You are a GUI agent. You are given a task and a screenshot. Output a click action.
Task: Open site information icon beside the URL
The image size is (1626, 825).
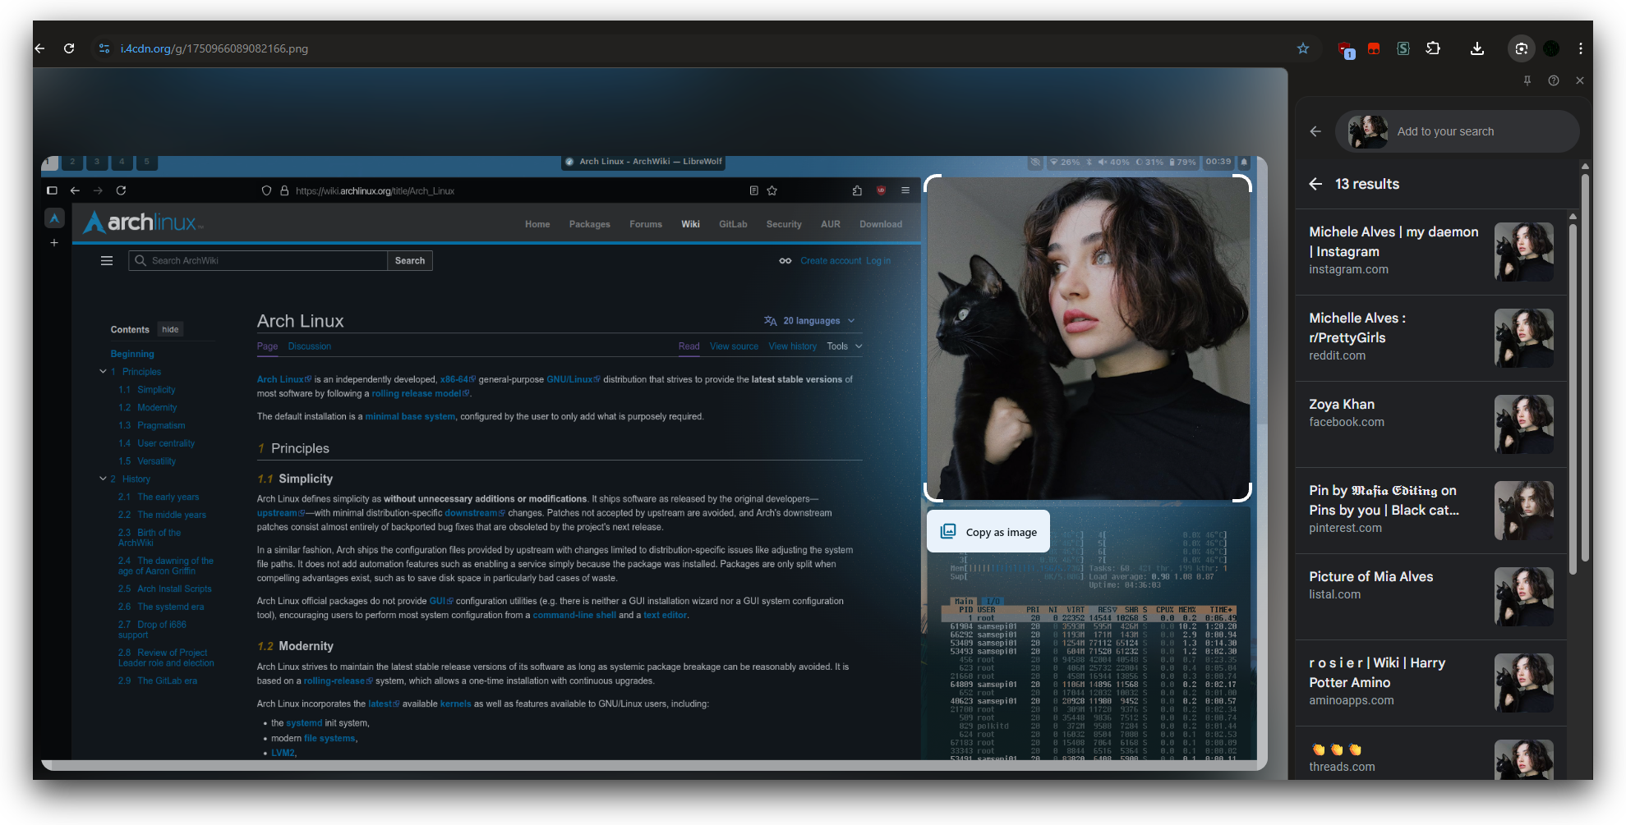pyautogui.click(x=104, y=48)
